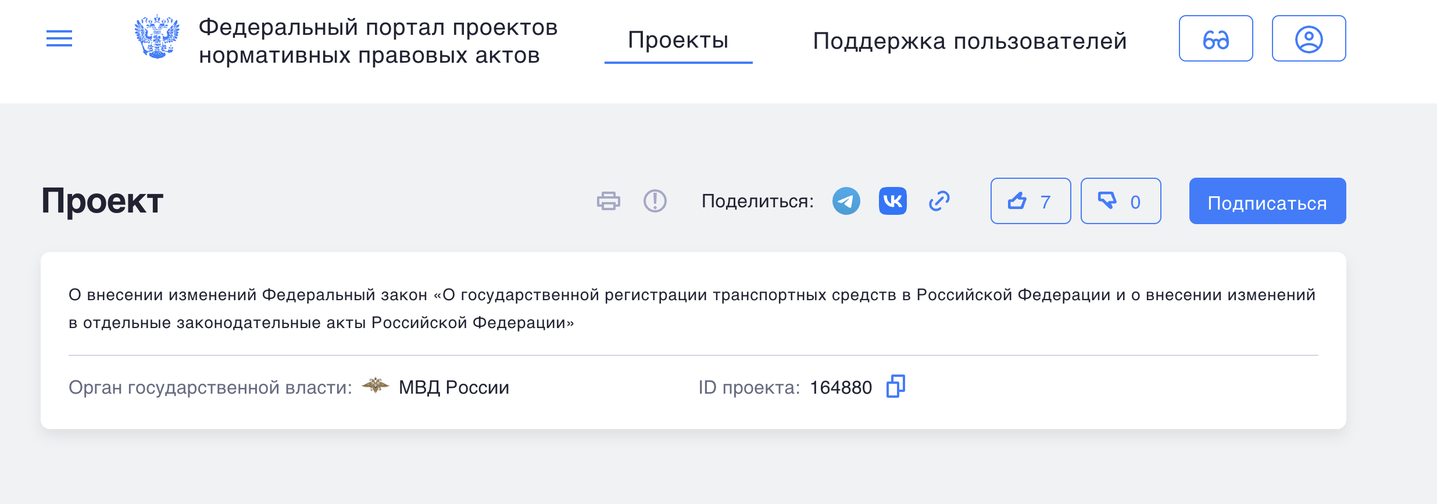
Task: Click the МВД России emblem
Action: (x=375, y=386)
